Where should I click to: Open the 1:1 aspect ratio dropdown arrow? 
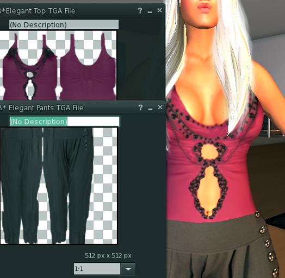128,269
